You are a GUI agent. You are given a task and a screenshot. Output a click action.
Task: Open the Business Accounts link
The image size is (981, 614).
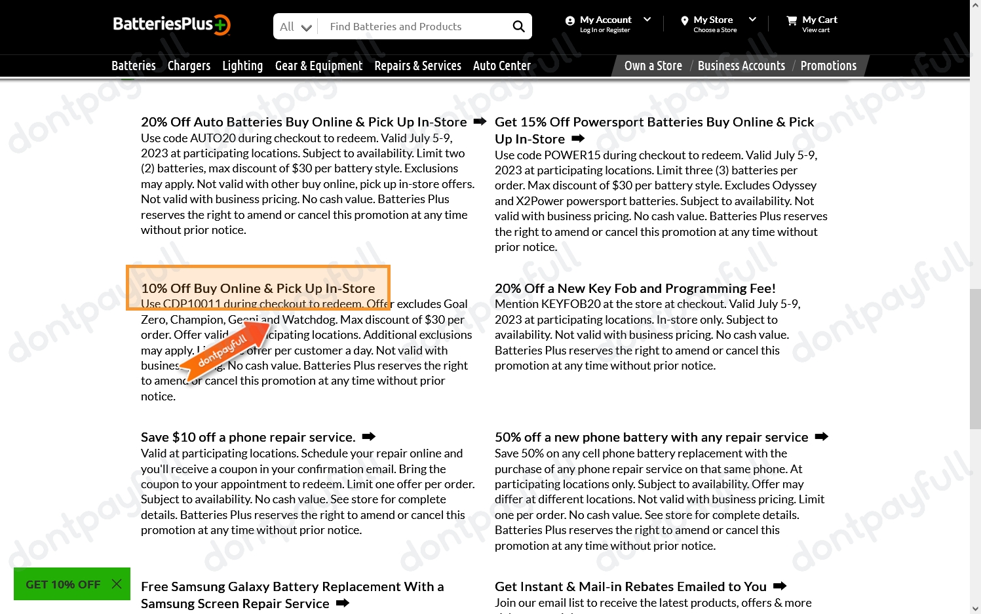click(x=741, y=66)
